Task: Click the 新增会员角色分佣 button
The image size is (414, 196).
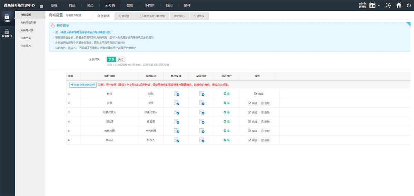Action: coord(83,85)
